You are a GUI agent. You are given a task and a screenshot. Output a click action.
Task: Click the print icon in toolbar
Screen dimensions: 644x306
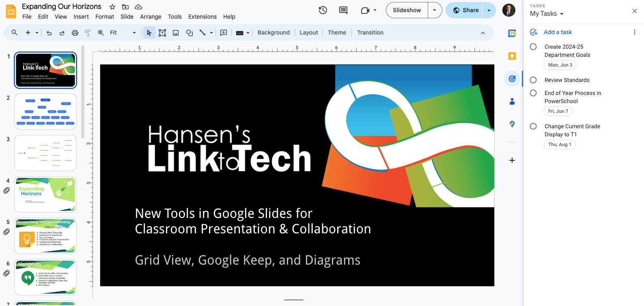pyautogui.click(x=75, y=33)
